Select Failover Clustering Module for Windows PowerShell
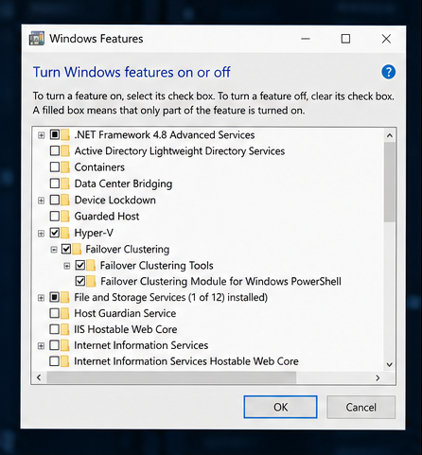Image resolution: width=422 pixels, height=455 pixels. (220, 281)
